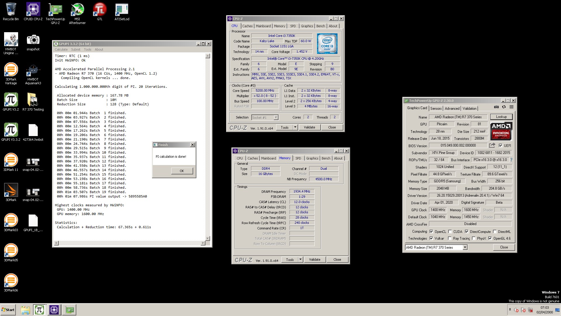Toggle the OpenGL 4.6 checkbox
Viewport: 561px width, 316px height.
coord(490,238)
